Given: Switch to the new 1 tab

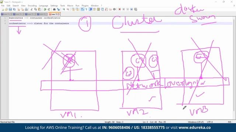Looking at the screenshot, I should pos(6,14).
